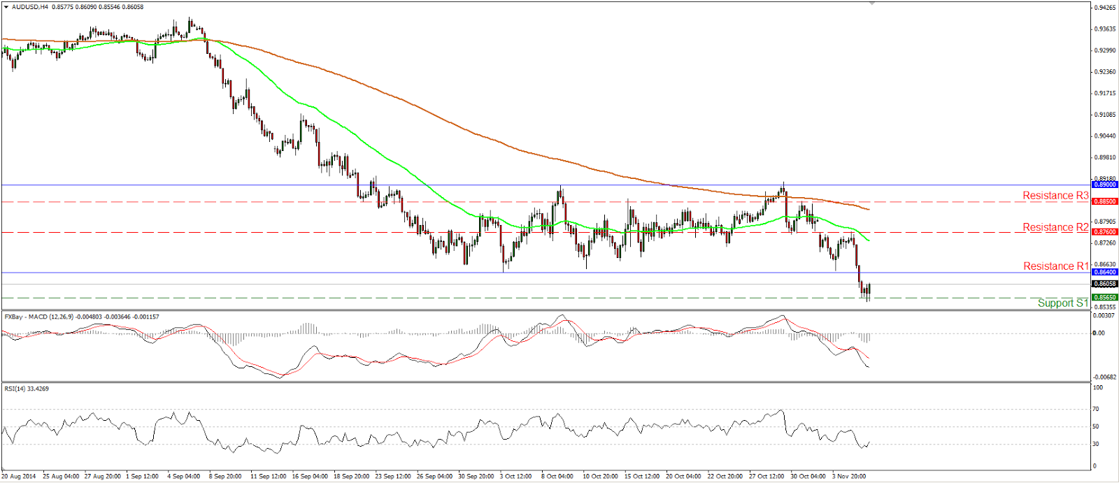The image size is (1119, 483).
Task: Click the 26 Sep 04:00 time label
Action: (435, 476)
